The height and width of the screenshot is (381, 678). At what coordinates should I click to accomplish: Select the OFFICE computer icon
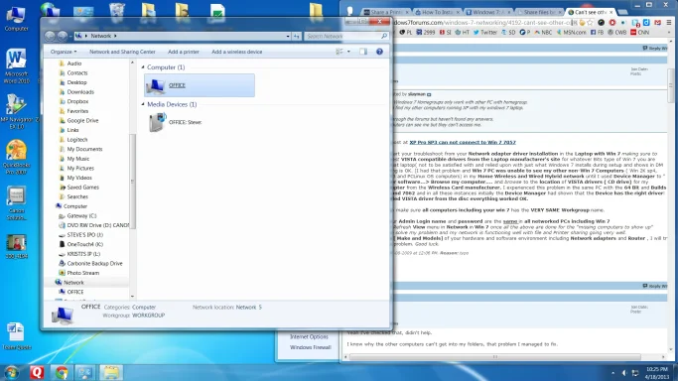[199, 85]
